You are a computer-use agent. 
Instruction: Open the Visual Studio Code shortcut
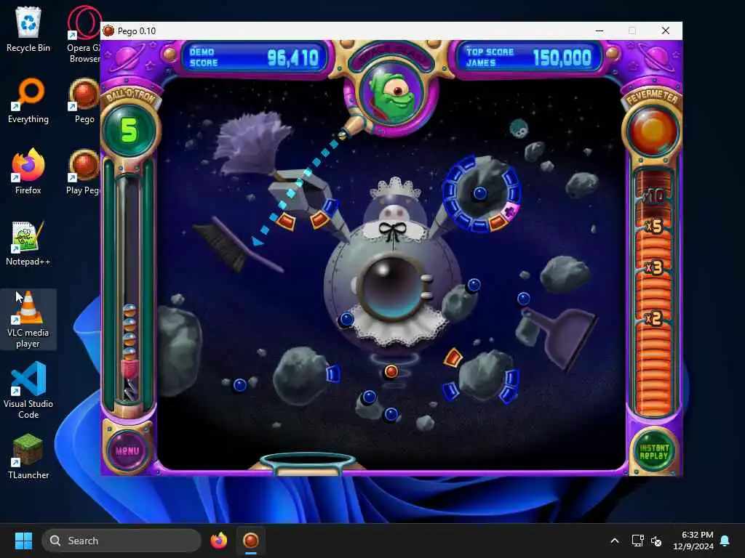28,390
